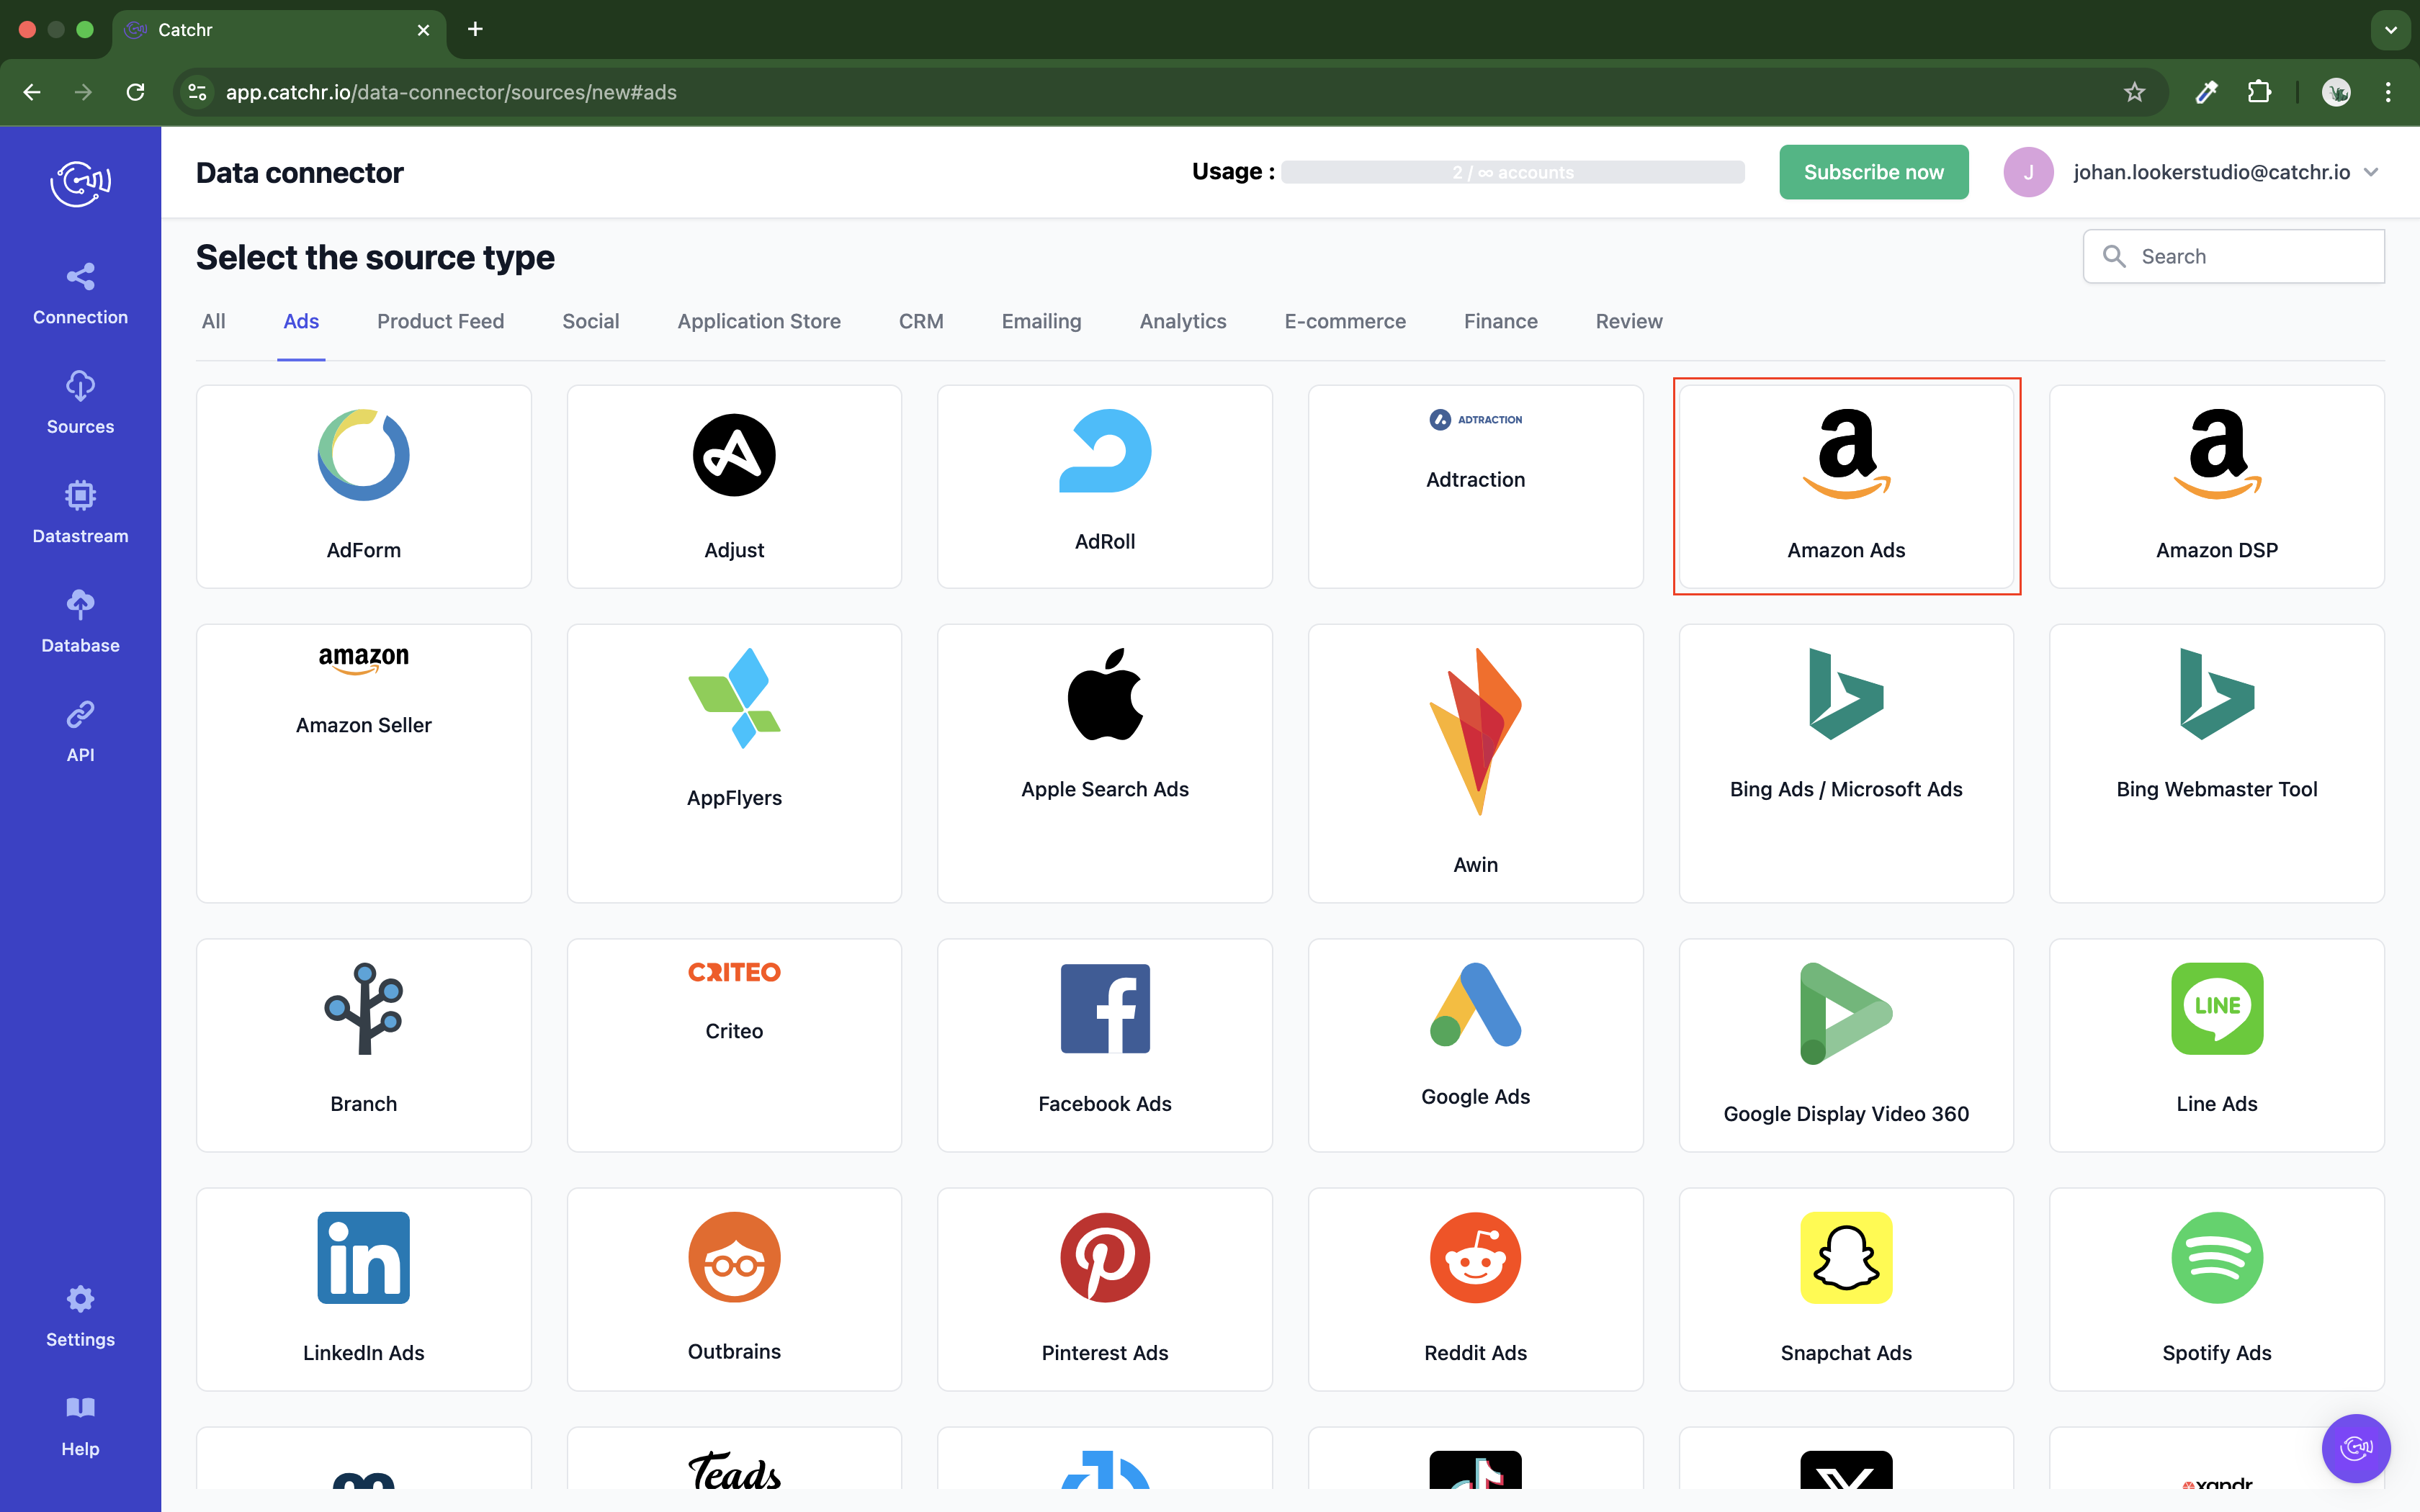Switch to the Emailing tab
The image size is (2420, 1512).
(x=1041, y=321)
